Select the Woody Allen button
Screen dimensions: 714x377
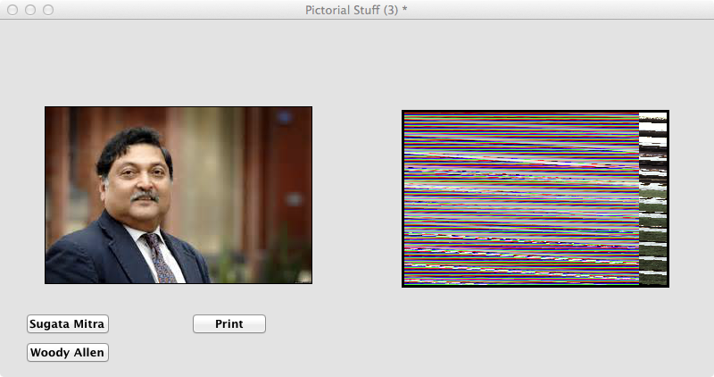tap(68, 352)
